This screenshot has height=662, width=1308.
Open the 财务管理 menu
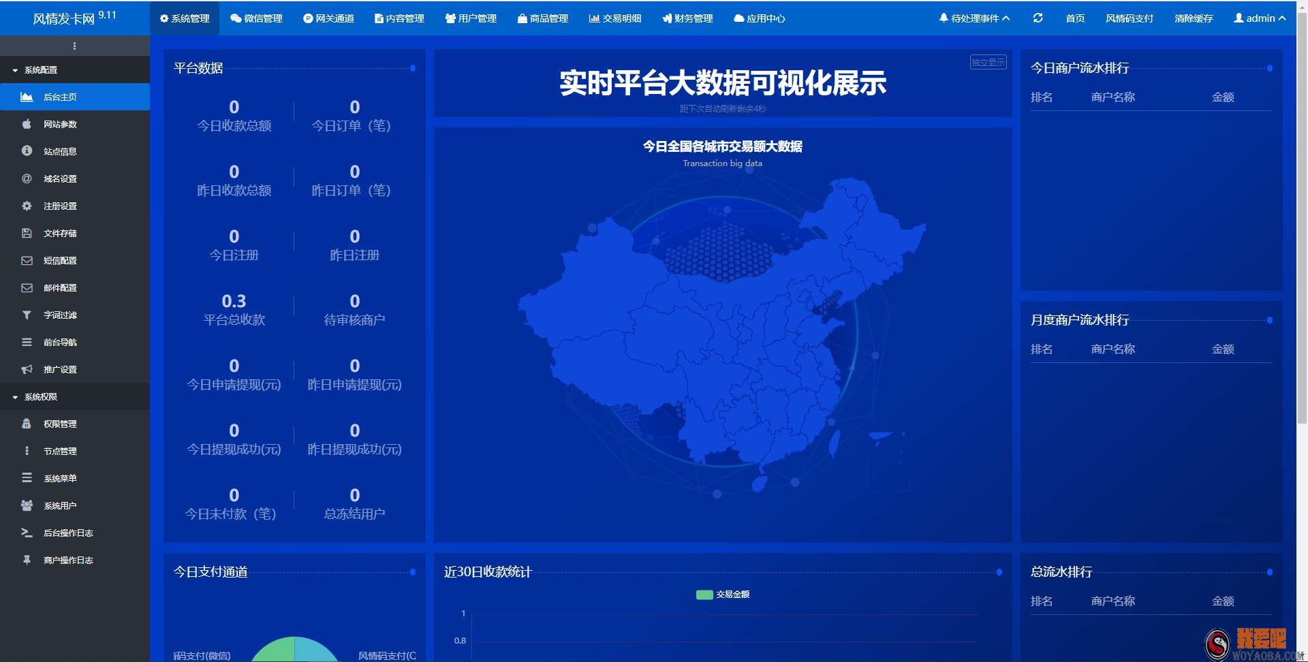(687, 18)
